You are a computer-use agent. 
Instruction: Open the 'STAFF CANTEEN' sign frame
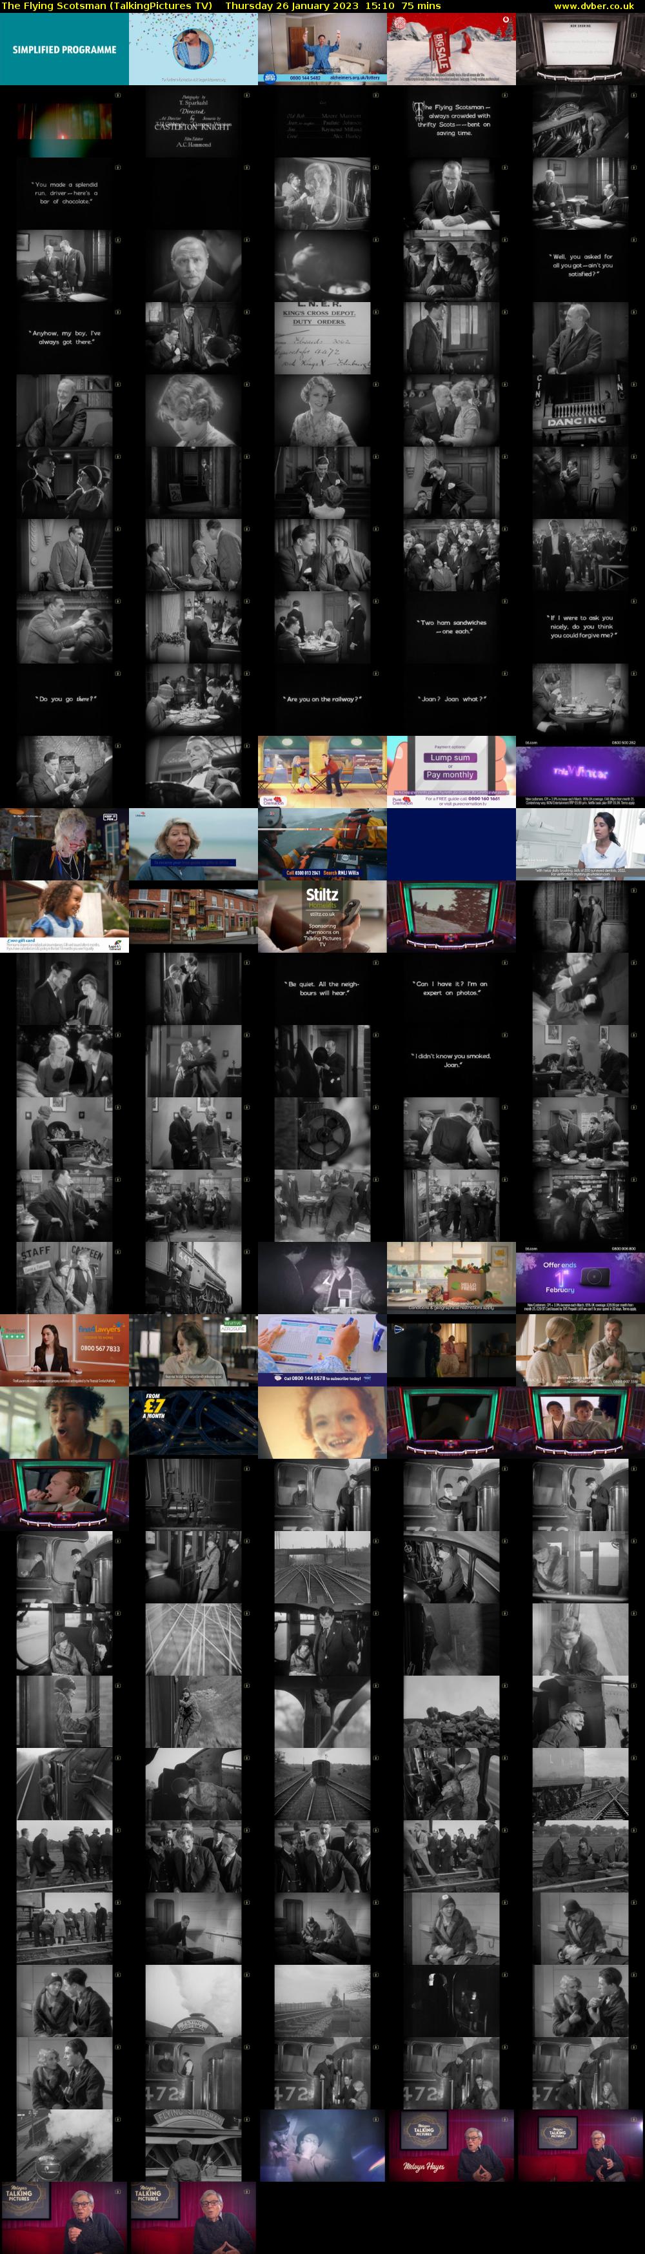pos(64,1277)
